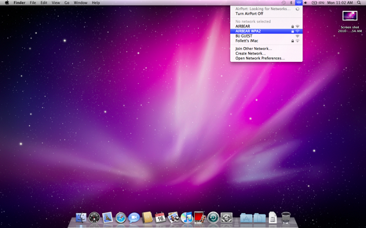Choose Create Network...
366x228 pixels.
[266, 53]
